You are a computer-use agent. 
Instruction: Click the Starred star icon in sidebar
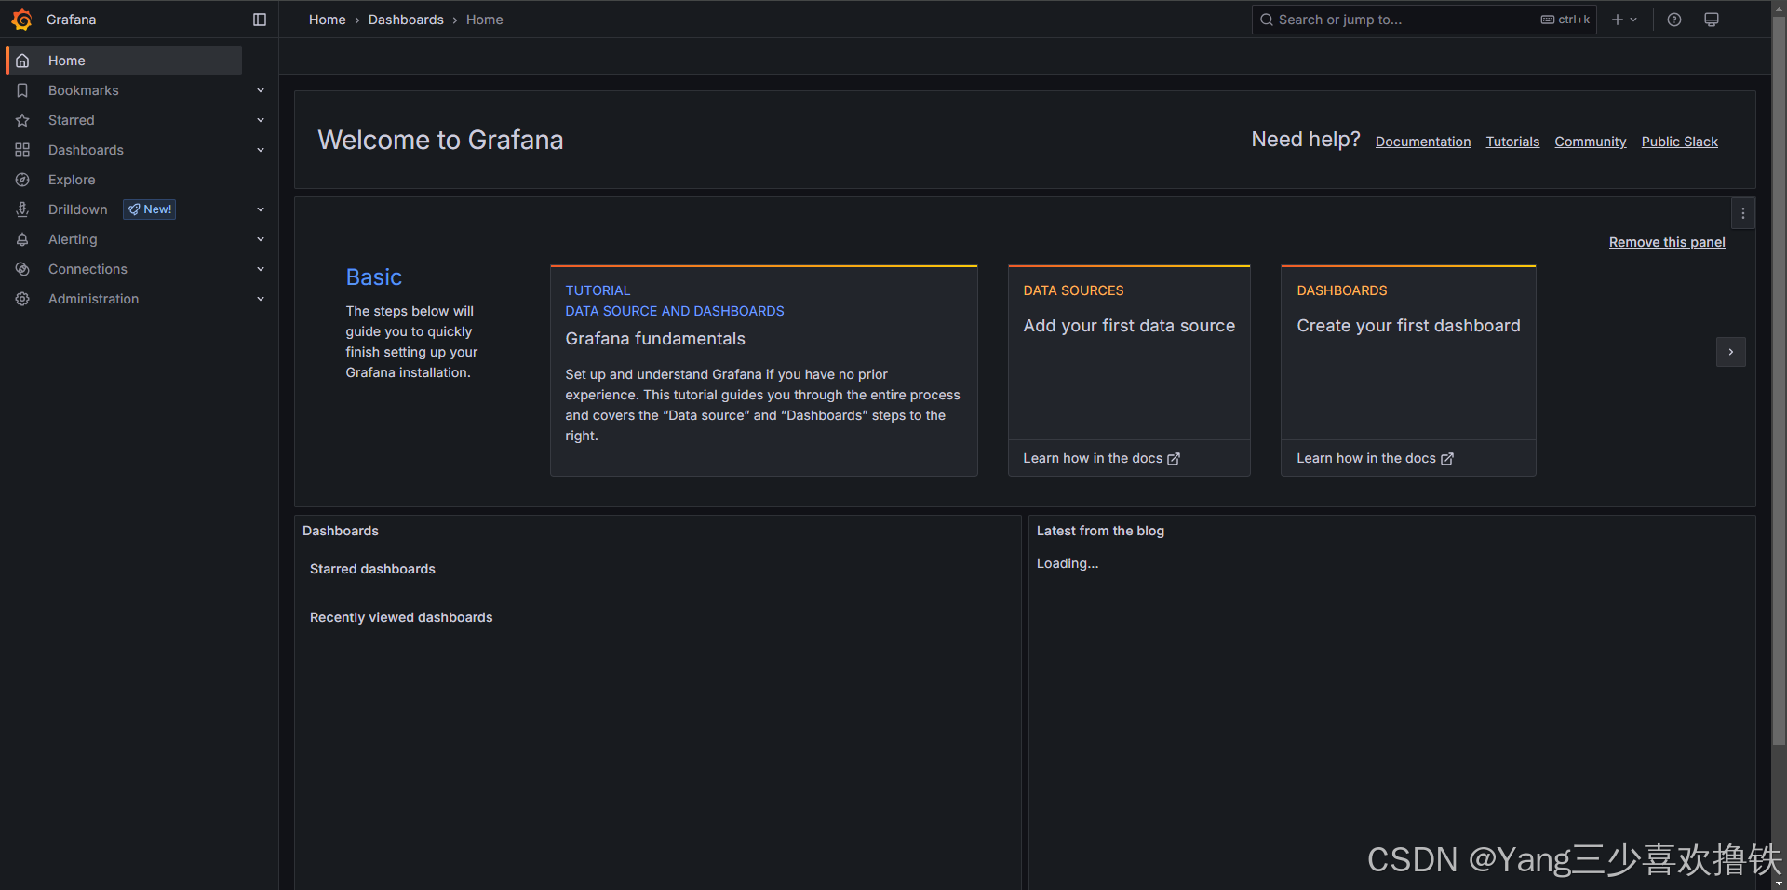22,120
